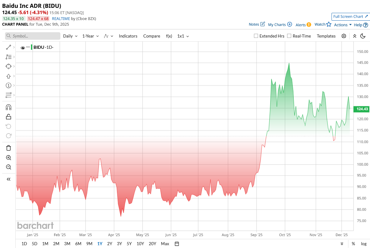Click the undo arrow icon
Image resolution: width=370 pixels, height=248 pixels.
[8, 126]
